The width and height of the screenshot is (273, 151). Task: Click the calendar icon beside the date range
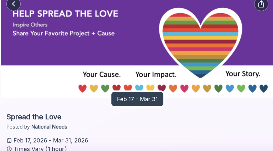tap(9, 140)
